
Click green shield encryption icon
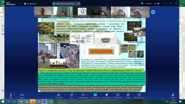click(142, 3)
